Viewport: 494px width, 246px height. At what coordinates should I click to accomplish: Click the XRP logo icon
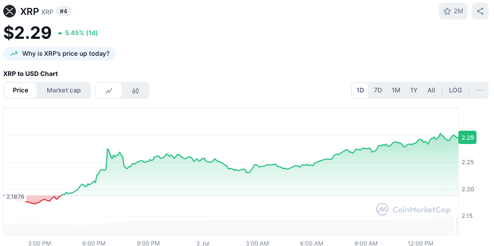pos(10,11)
